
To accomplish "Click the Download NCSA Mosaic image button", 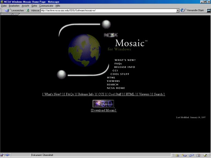I will 103,104.
